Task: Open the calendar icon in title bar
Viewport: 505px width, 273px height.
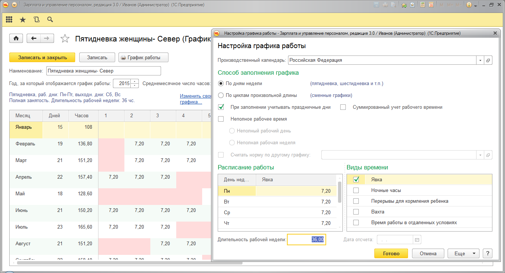Action: coord(431,5)
